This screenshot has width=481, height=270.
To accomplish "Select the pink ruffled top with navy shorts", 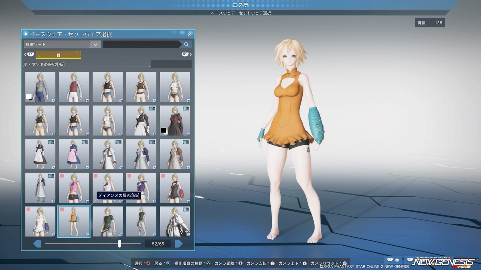I will point(74,188).
